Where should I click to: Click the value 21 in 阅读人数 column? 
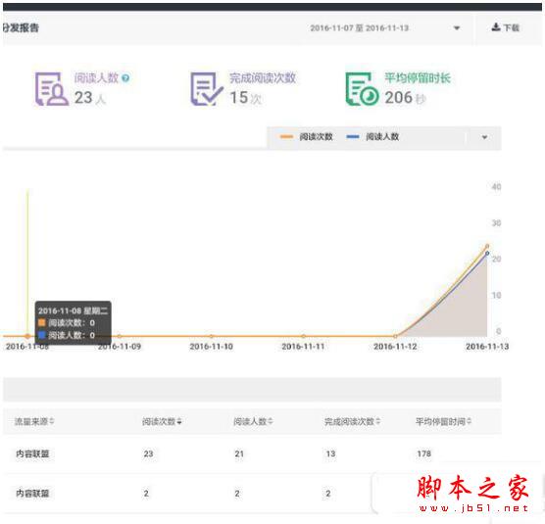pos(239,453)
